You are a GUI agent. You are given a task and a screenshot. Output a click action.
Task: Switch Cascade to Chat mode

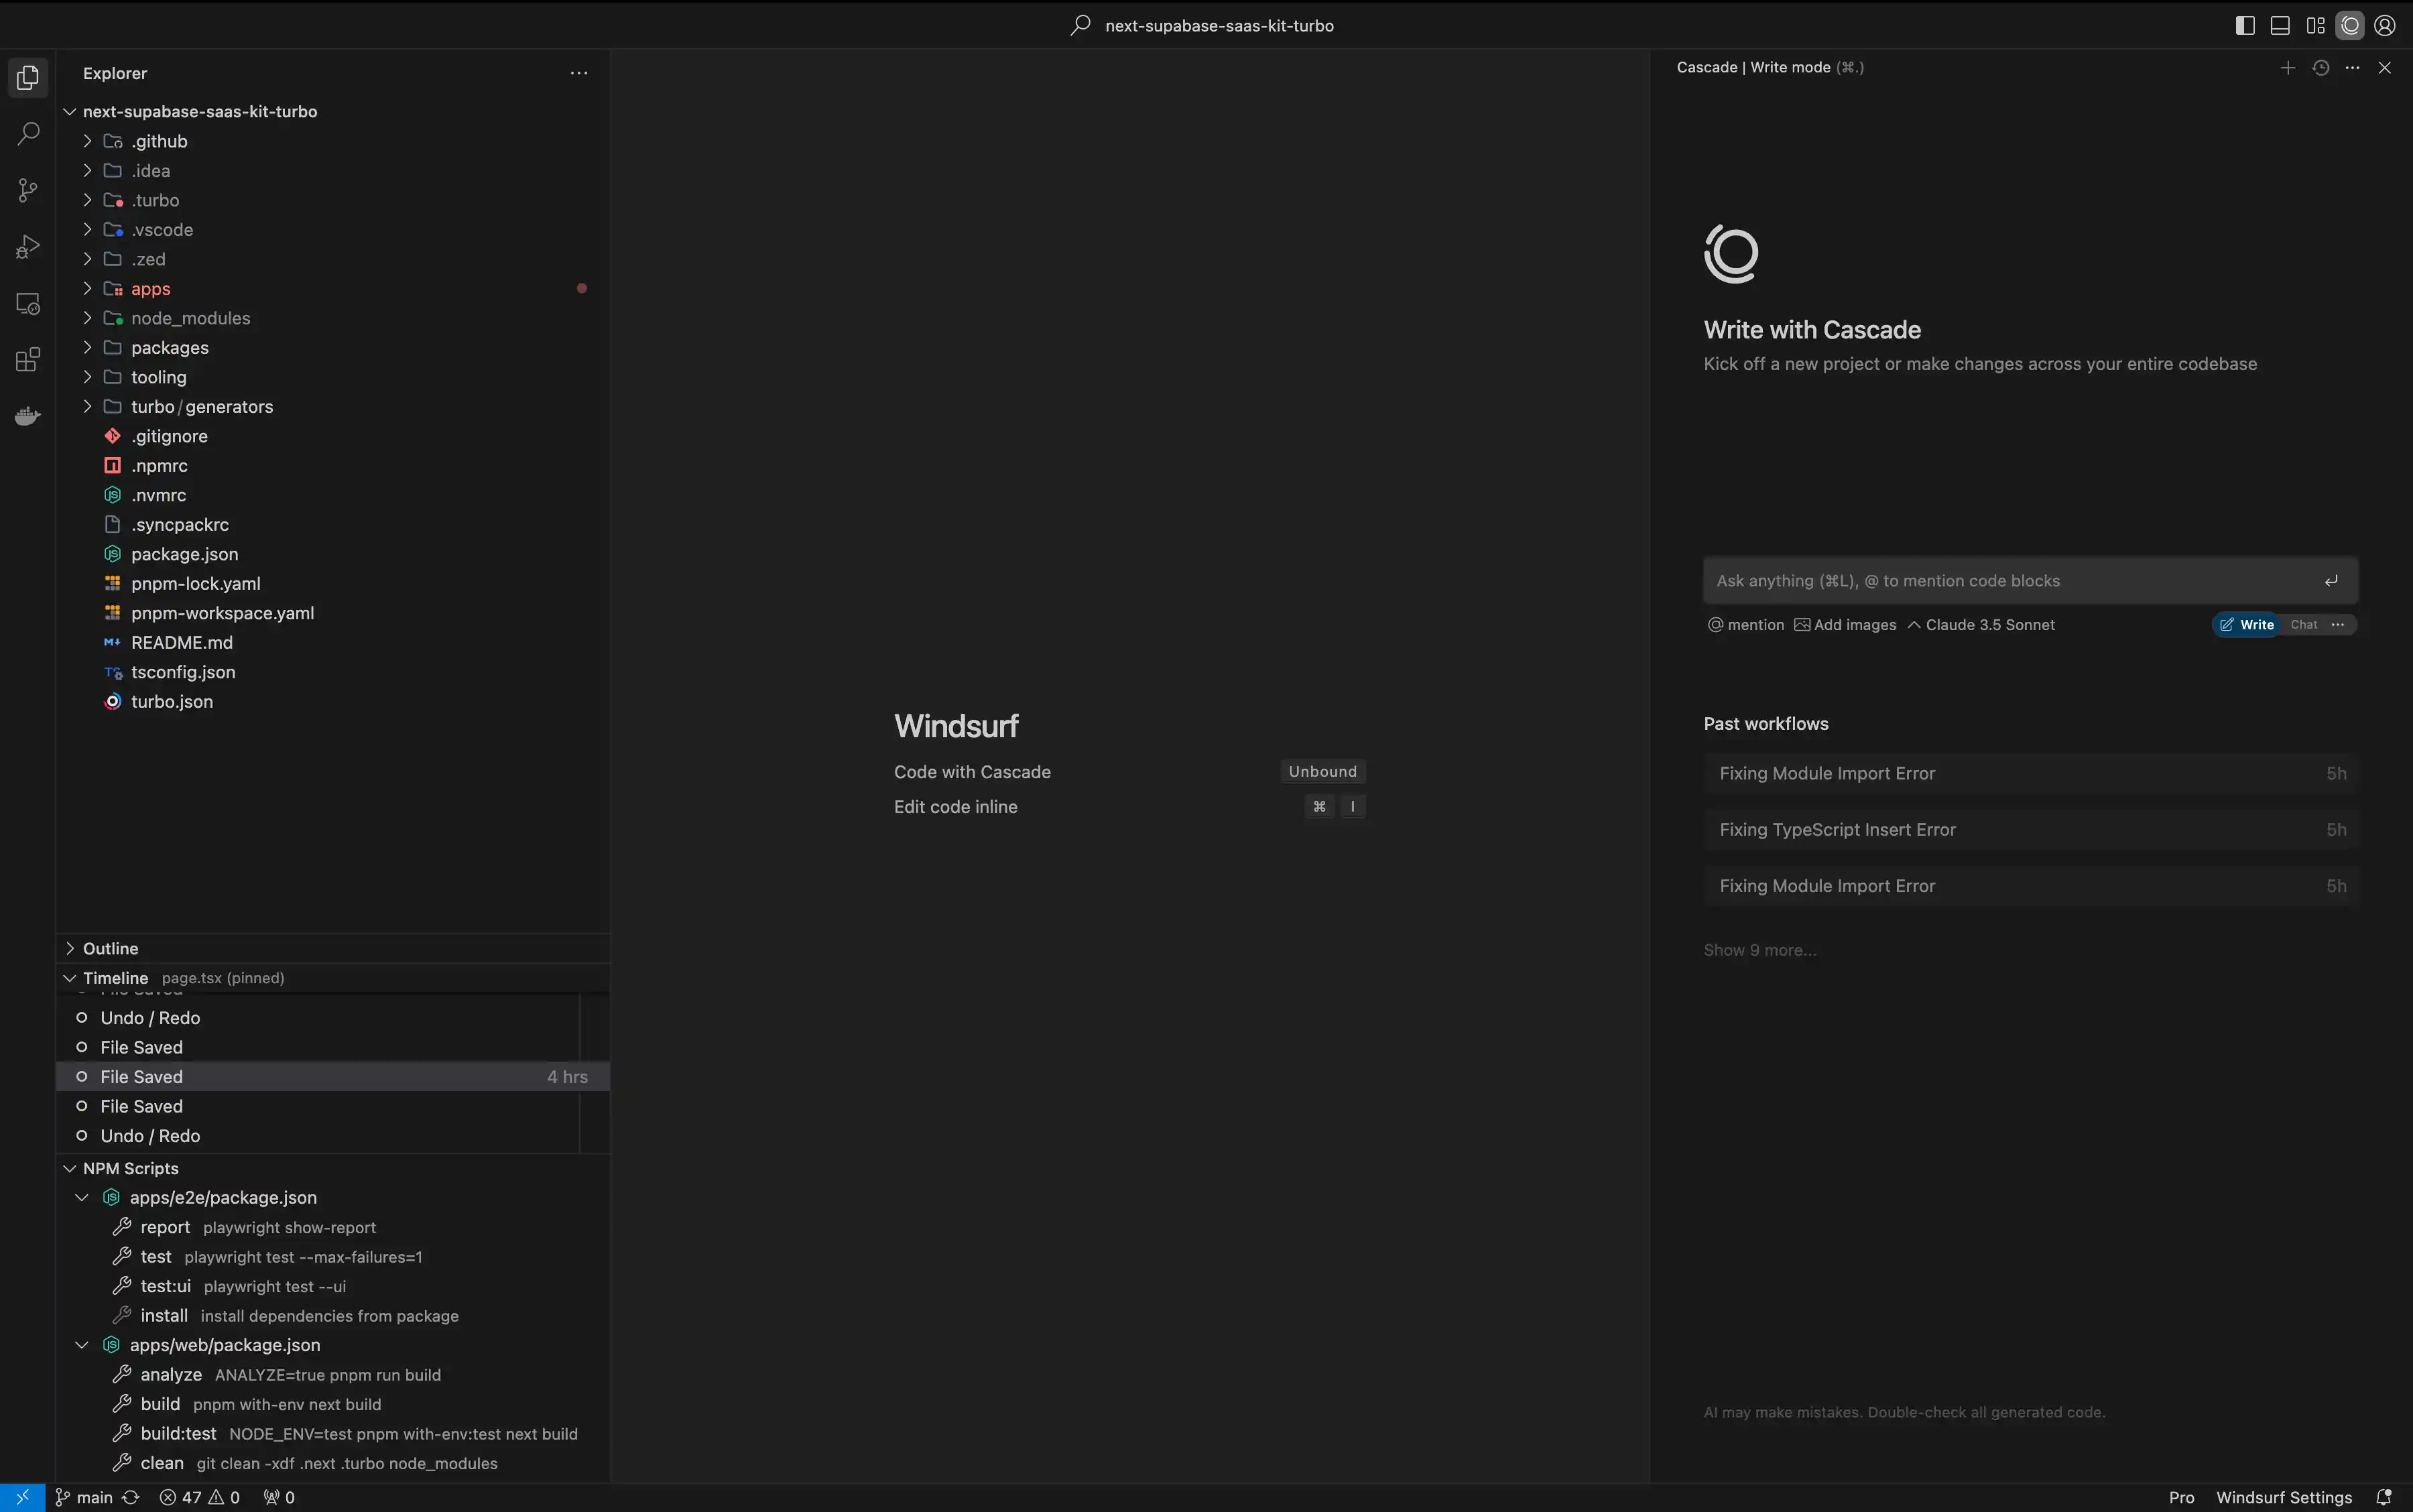click(2303, 625)
